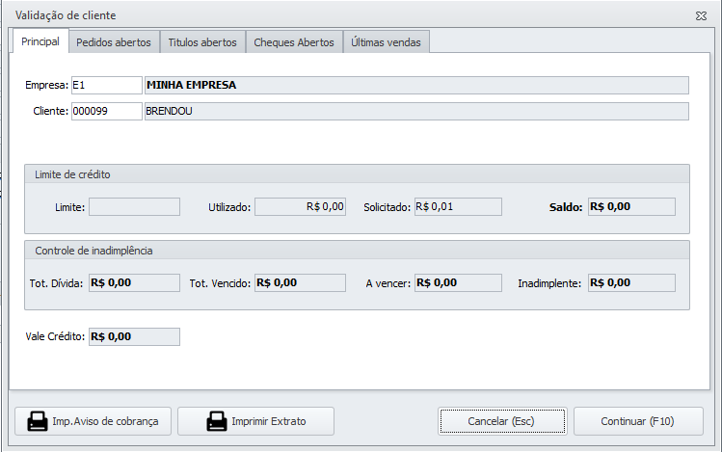Screen dimensions: 722x452
Task: Select the Vale Crédito value field
Action: click(x=134, y=336)
